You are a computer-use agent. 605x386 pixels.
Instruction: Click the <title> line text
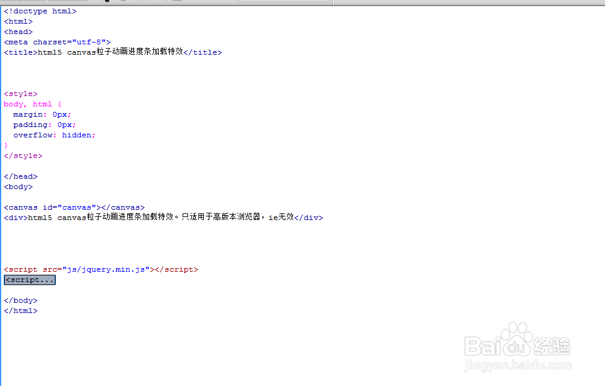click(x=113, y=52)
